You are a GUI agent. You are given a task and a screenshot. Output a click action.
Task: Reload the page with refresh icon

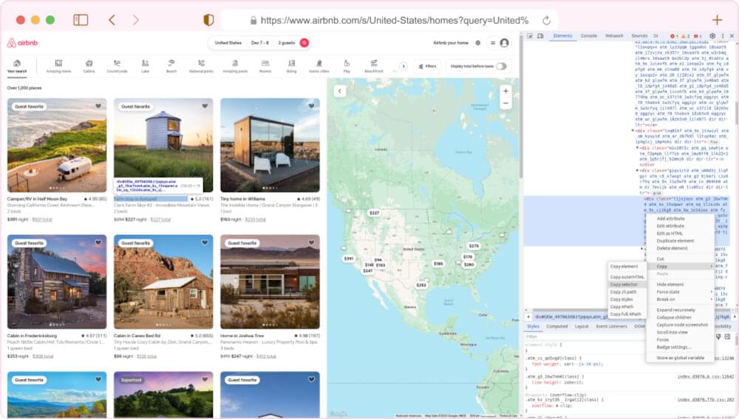(546, 20)
